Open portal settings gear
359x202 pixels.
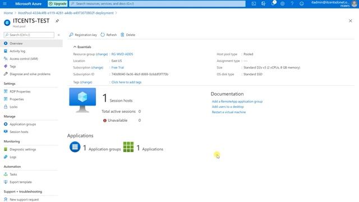click(x=283, y=4)
